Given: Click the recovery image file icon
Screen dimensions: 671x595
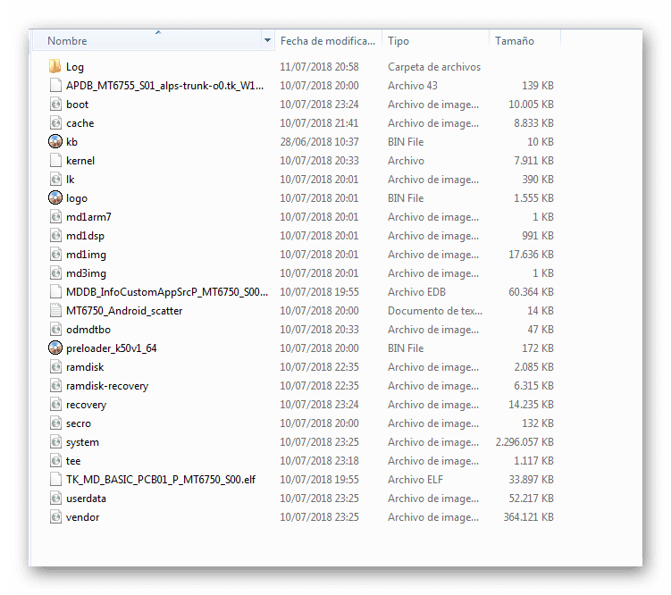Looking at the screenshot, I should (55, 405).
